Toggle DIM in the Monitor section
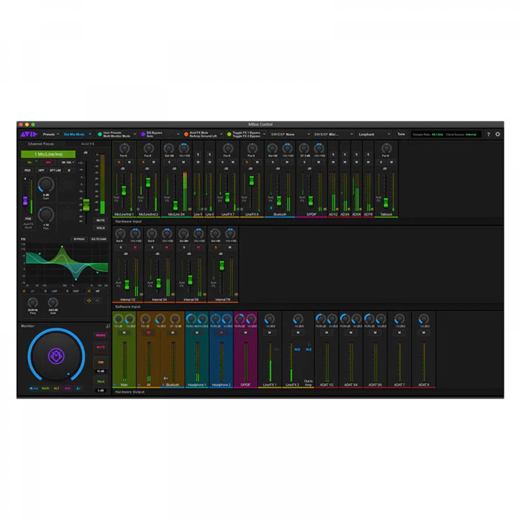Screen dimensions: 520x520 [x=101, y=362]
